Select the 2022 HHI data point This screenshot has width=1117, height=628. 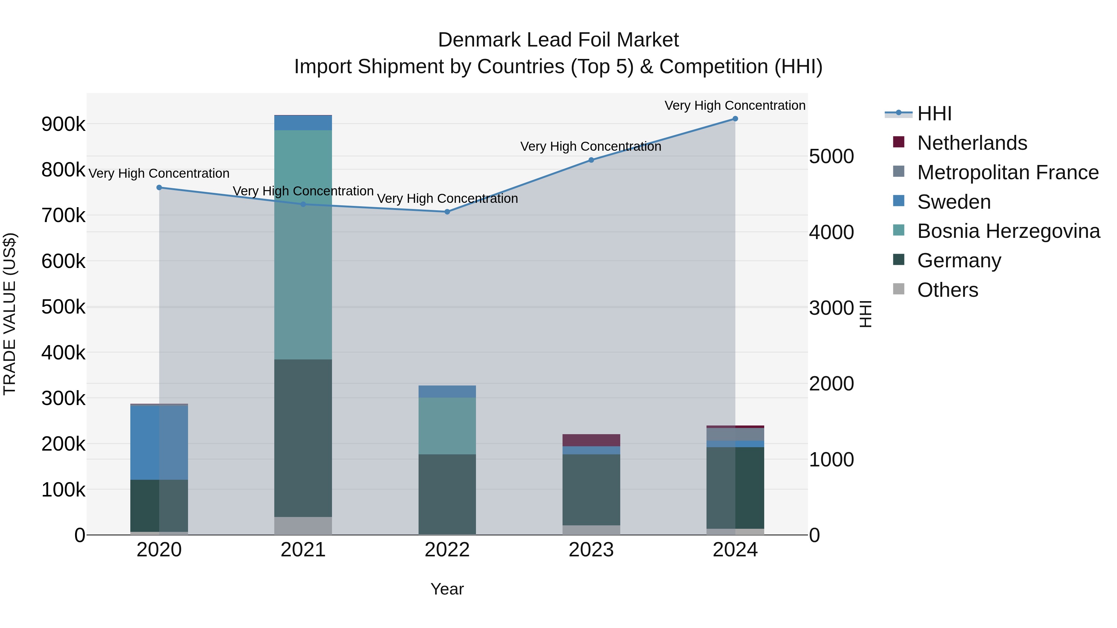pyautogui.click(x=447, y=212)
